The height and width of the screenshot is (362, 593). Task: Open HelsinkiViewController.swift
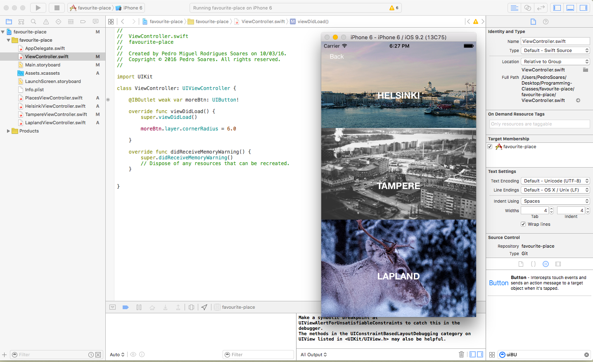tap(55, 106)
